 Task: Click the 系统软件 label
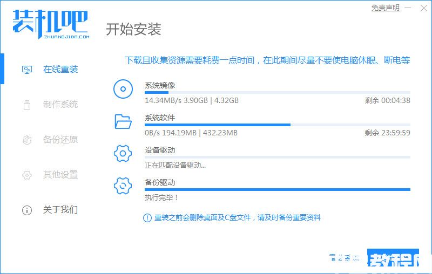pyautogui.click(x=160, y=118)
